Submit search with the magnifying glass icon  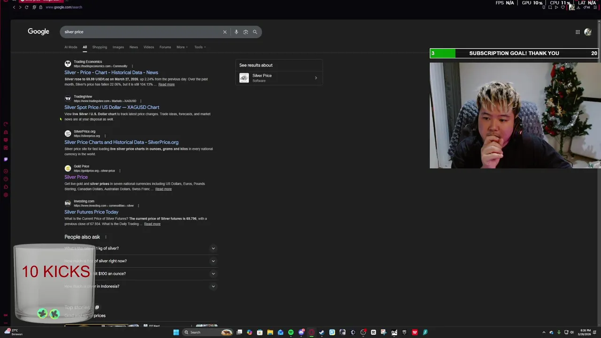[255, 32]
